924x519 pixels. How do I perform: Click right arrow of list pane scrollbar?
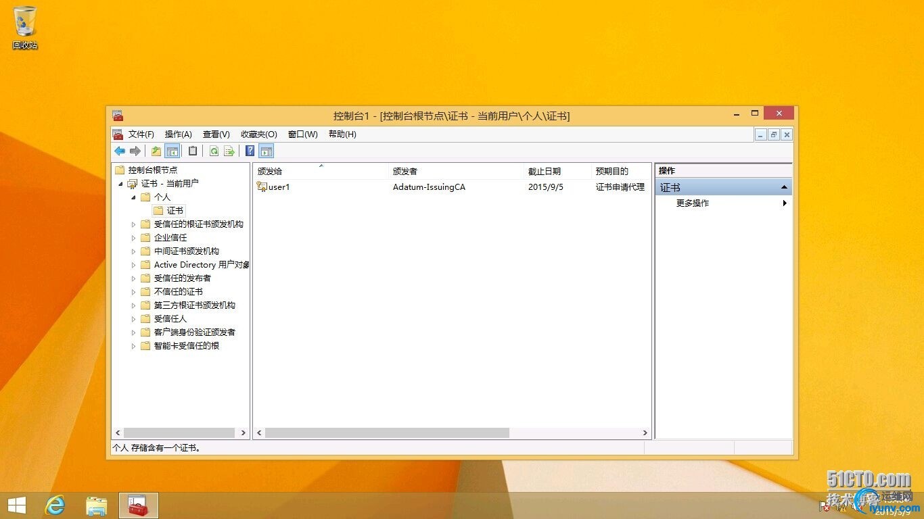click(645, 432)
